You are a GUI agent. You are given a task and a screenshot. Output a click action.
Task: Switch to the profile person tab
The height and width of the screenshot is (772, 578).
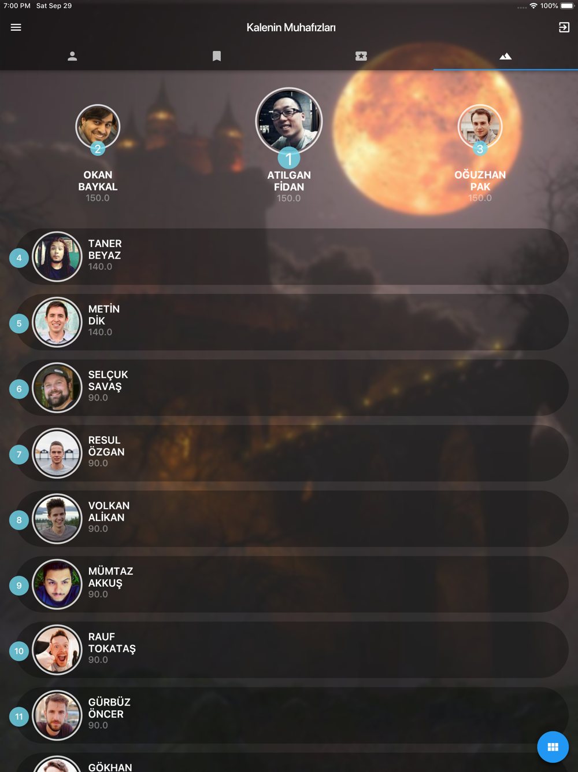72,56
